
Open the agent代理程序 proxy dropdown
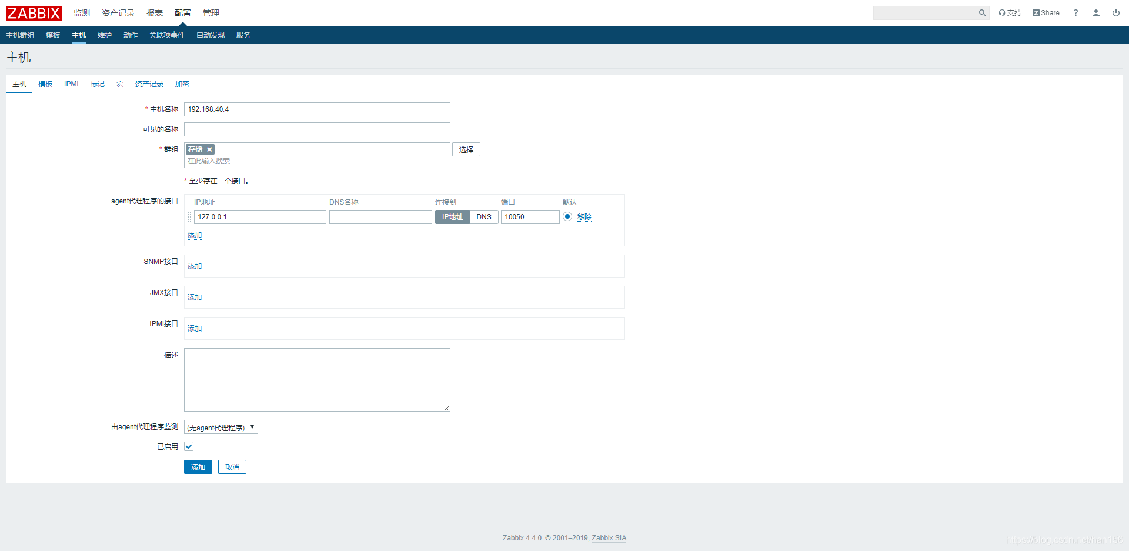pyautogui.click(x=221, y=428)
